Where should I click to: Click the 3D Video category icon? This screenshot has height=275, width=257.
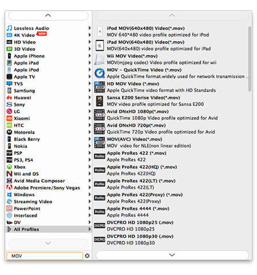click(9, 49)
